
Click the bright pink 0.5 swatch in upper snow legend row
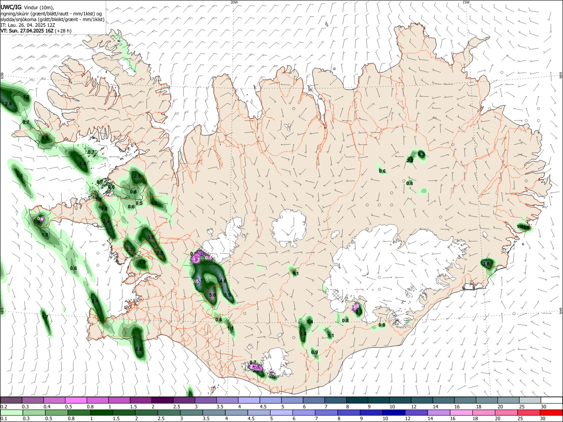tap(76, 400)
